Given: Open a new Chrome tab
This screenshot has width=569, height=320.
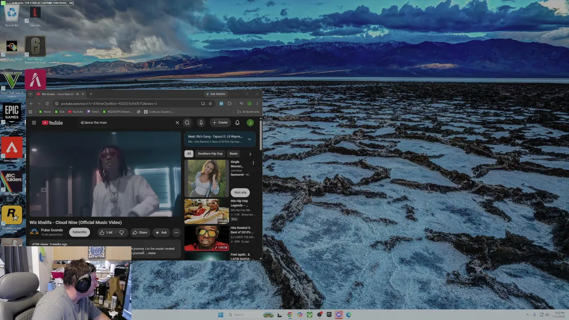Looking at the screenshot, I should pos(91,94).
